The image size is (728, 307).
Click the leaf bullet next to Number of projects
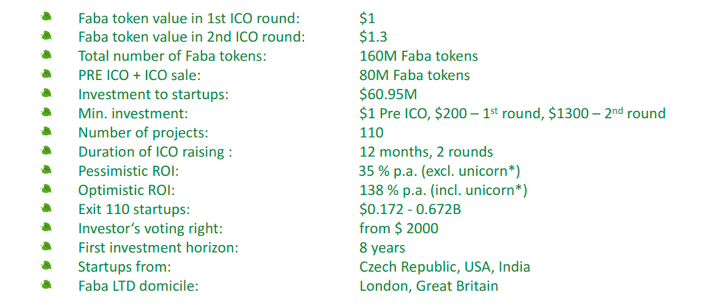click(46, 131)
